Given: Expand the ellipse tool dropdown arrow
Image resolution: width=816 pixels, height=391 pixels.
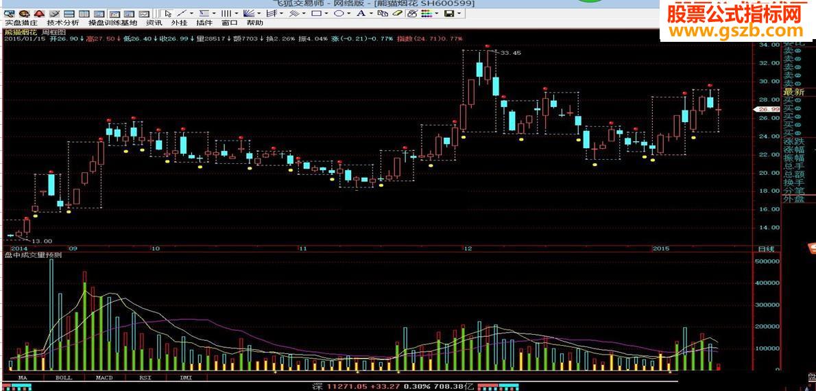Looking at the screenshot, I should coord(348,14).
